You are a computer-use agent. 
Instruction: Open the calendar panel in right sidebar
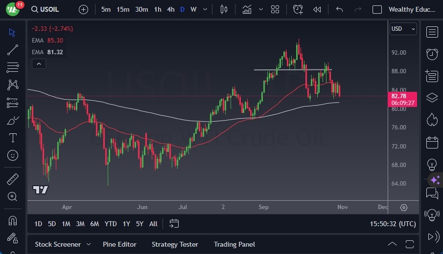point(432,143)
